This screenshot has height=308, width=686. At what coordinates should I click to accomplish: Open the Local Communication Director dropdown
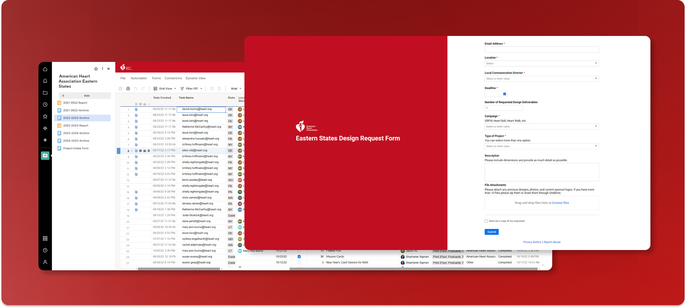click(542, 79)
